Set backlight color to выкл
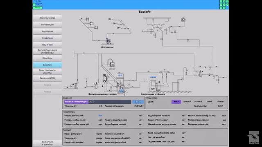 coord(176,102)
